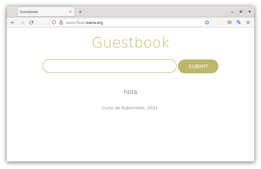Open the Firefox hamburger application menu
Screen dimensions: 261x169
coord(248,23)
